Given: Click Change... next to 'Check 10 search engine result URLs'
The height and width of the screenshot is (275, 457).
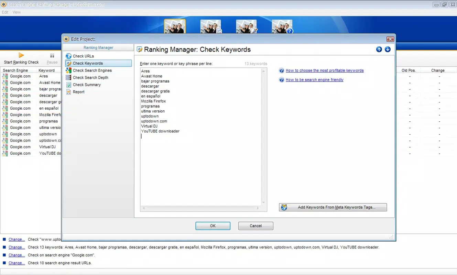Looking at the screenshot, I should 17,263.
